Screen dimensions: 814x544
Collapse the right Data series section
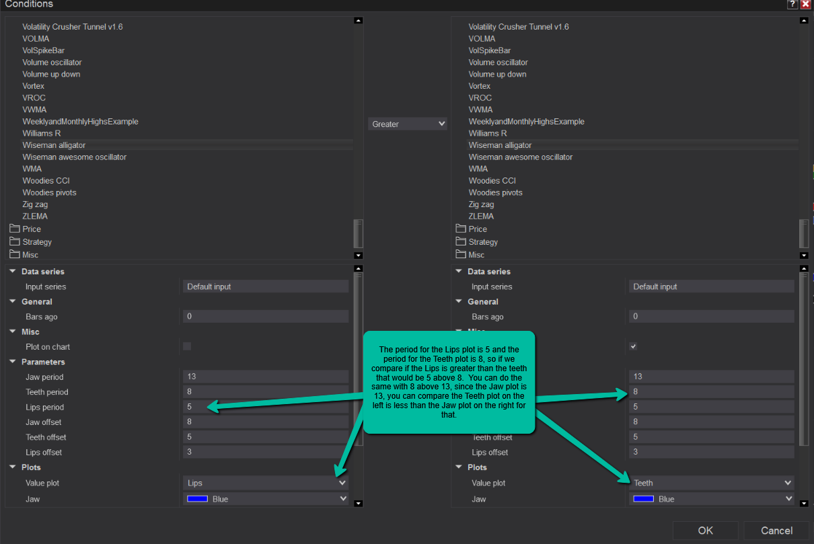[x=459, y=272]
